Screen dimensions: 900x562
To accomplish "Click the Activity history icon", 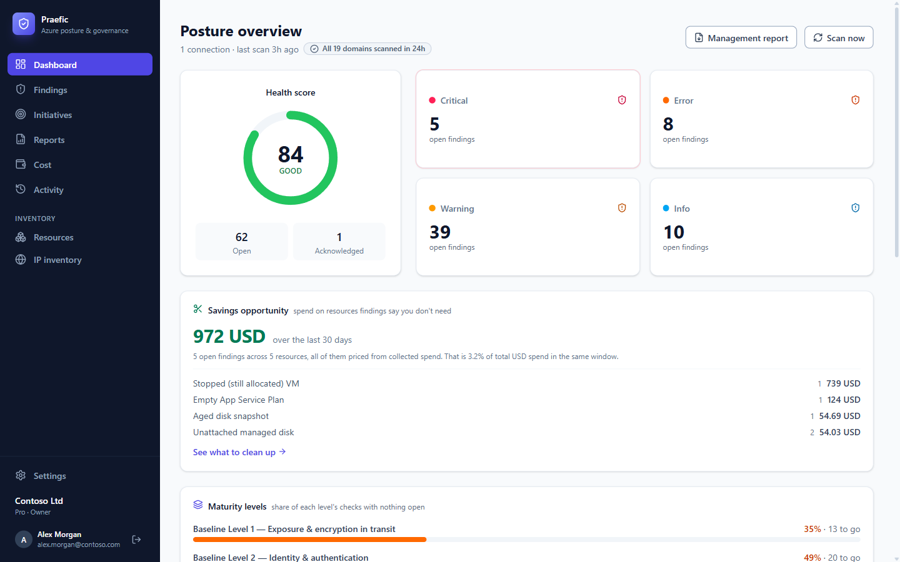I will coord(21,189).
